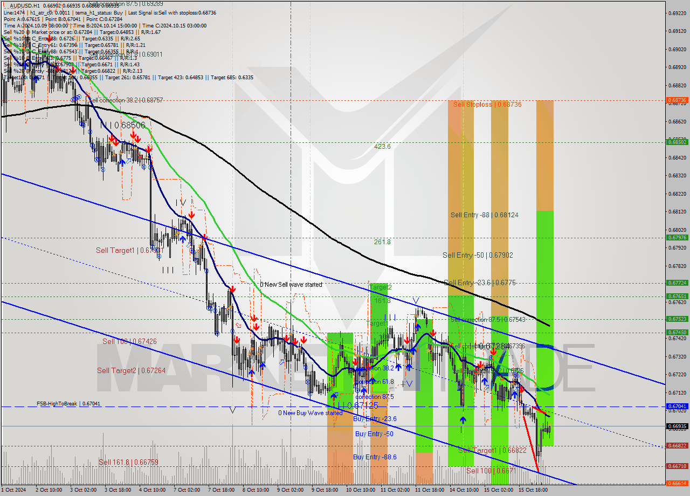Click '0 New Buy Wave started' annotation
The image size is (690, 496).
pos(310,413)
